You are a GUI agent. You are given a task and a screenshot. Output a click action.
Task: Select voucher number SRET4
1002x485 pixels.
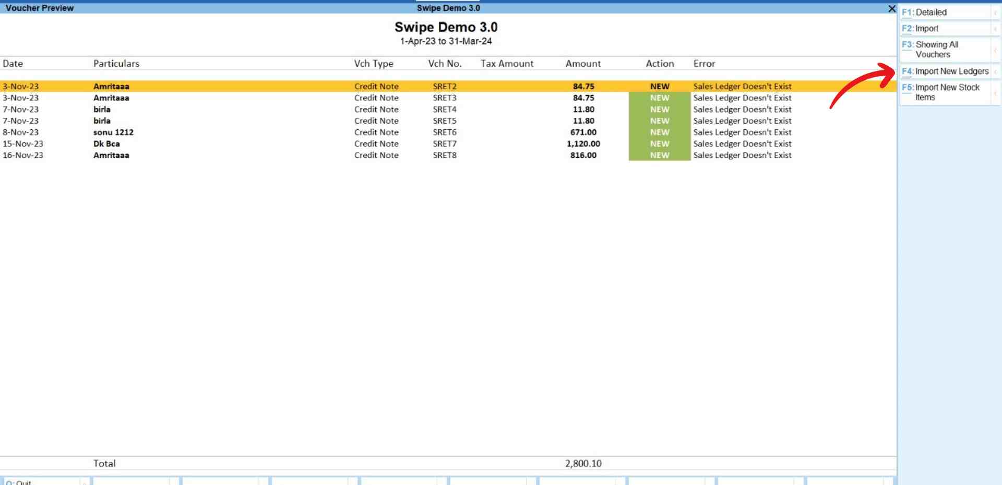coord(445,110)
